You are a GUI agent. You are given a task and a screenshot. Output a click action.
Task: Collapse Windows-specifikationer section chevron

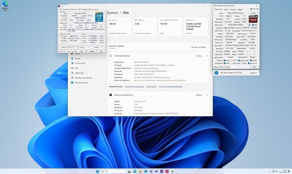207,95
